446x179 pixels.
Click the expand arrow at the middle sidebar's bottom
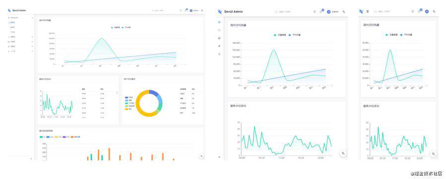coord(219,157)
